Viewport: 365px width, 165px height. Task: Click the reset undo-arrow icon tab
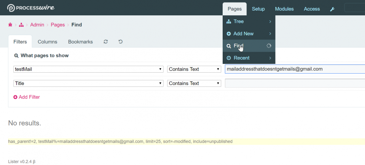click(120, 42)
